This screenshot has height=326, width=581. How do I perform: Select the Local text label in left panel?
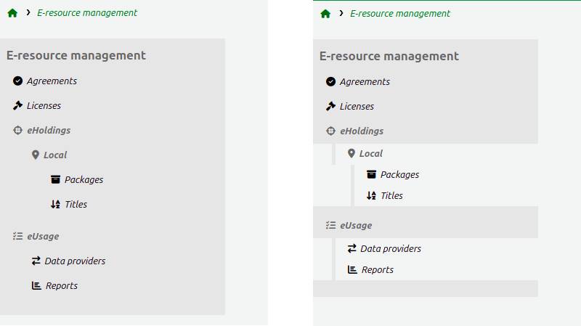pos(55,155)
